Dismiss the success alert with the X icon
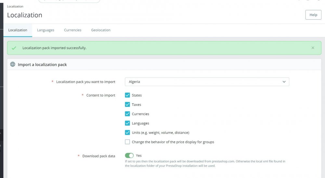The image size is (325, 178). coord(313,48)
